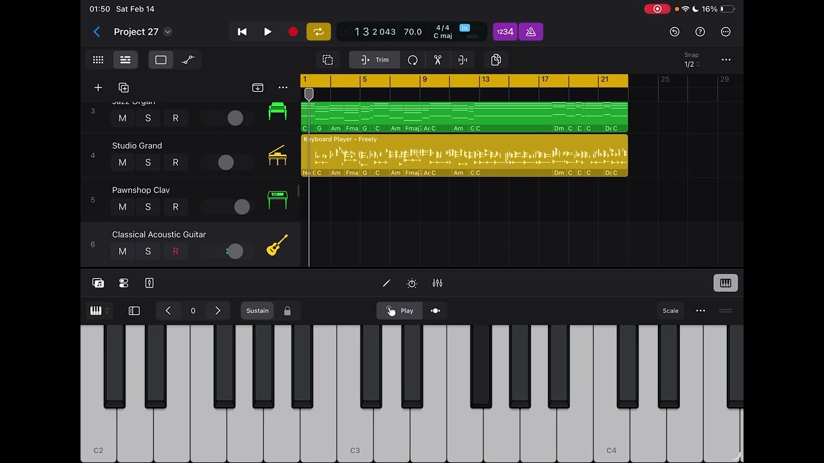Select the Trim tool
This screenshot has width=824, height=463.
375,60
